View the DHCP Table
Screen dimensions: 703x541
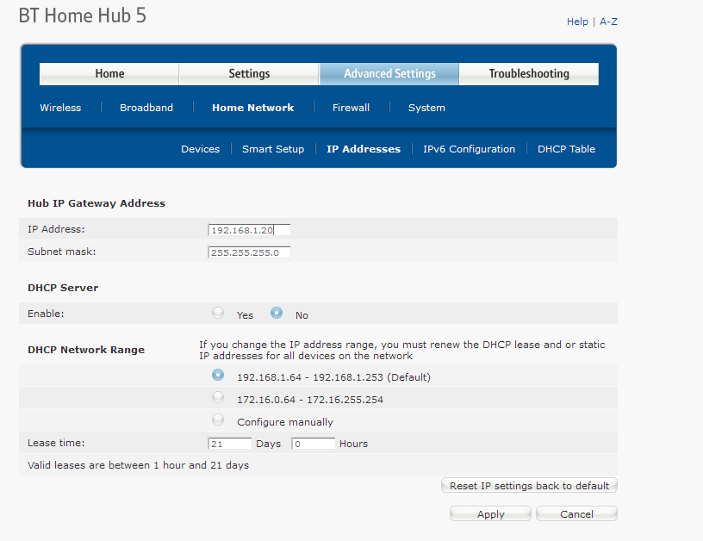(566, 149)
